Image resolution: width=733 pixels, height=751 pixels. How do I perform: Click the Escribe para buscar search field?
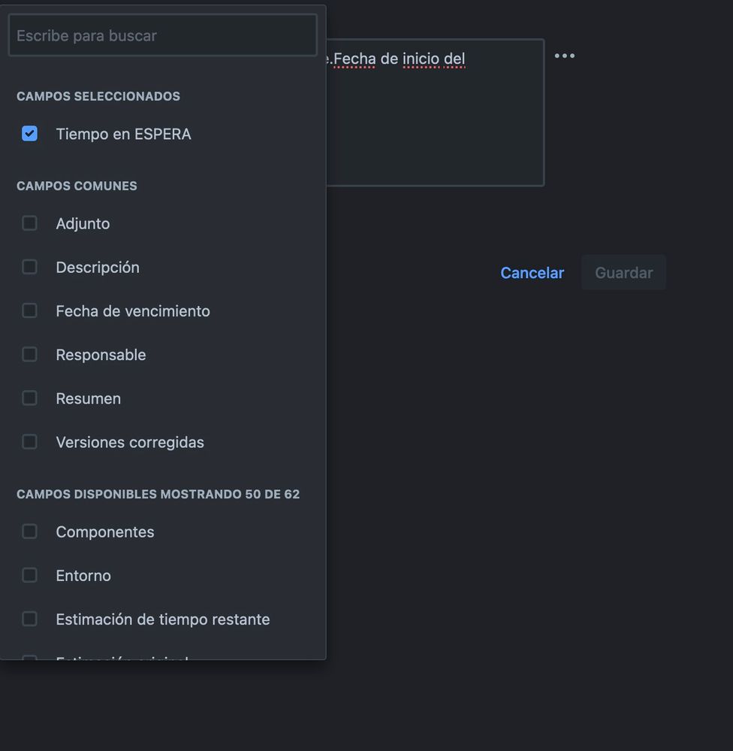162,35
